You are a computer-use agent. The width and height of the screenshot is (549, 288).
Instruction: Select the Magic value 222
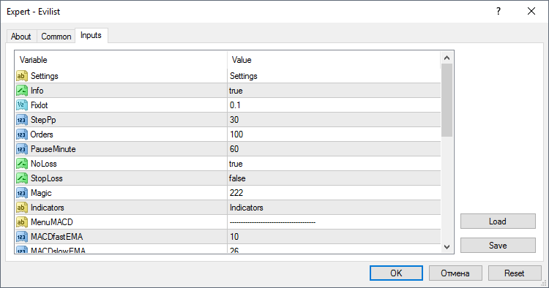click(x=236, y=193)
